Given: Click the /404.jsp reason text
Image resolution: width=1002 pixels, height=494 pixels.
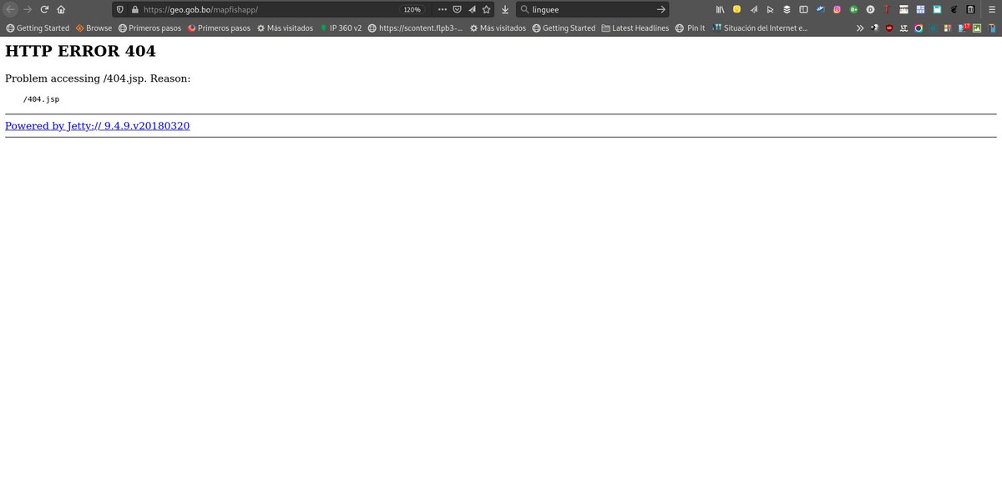Looking at the screenshot, I should 41,98.
